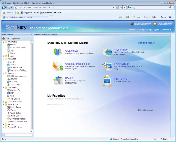Click the Desktop link in header
The width and height of the screenshot is (176, 142).
148,30
